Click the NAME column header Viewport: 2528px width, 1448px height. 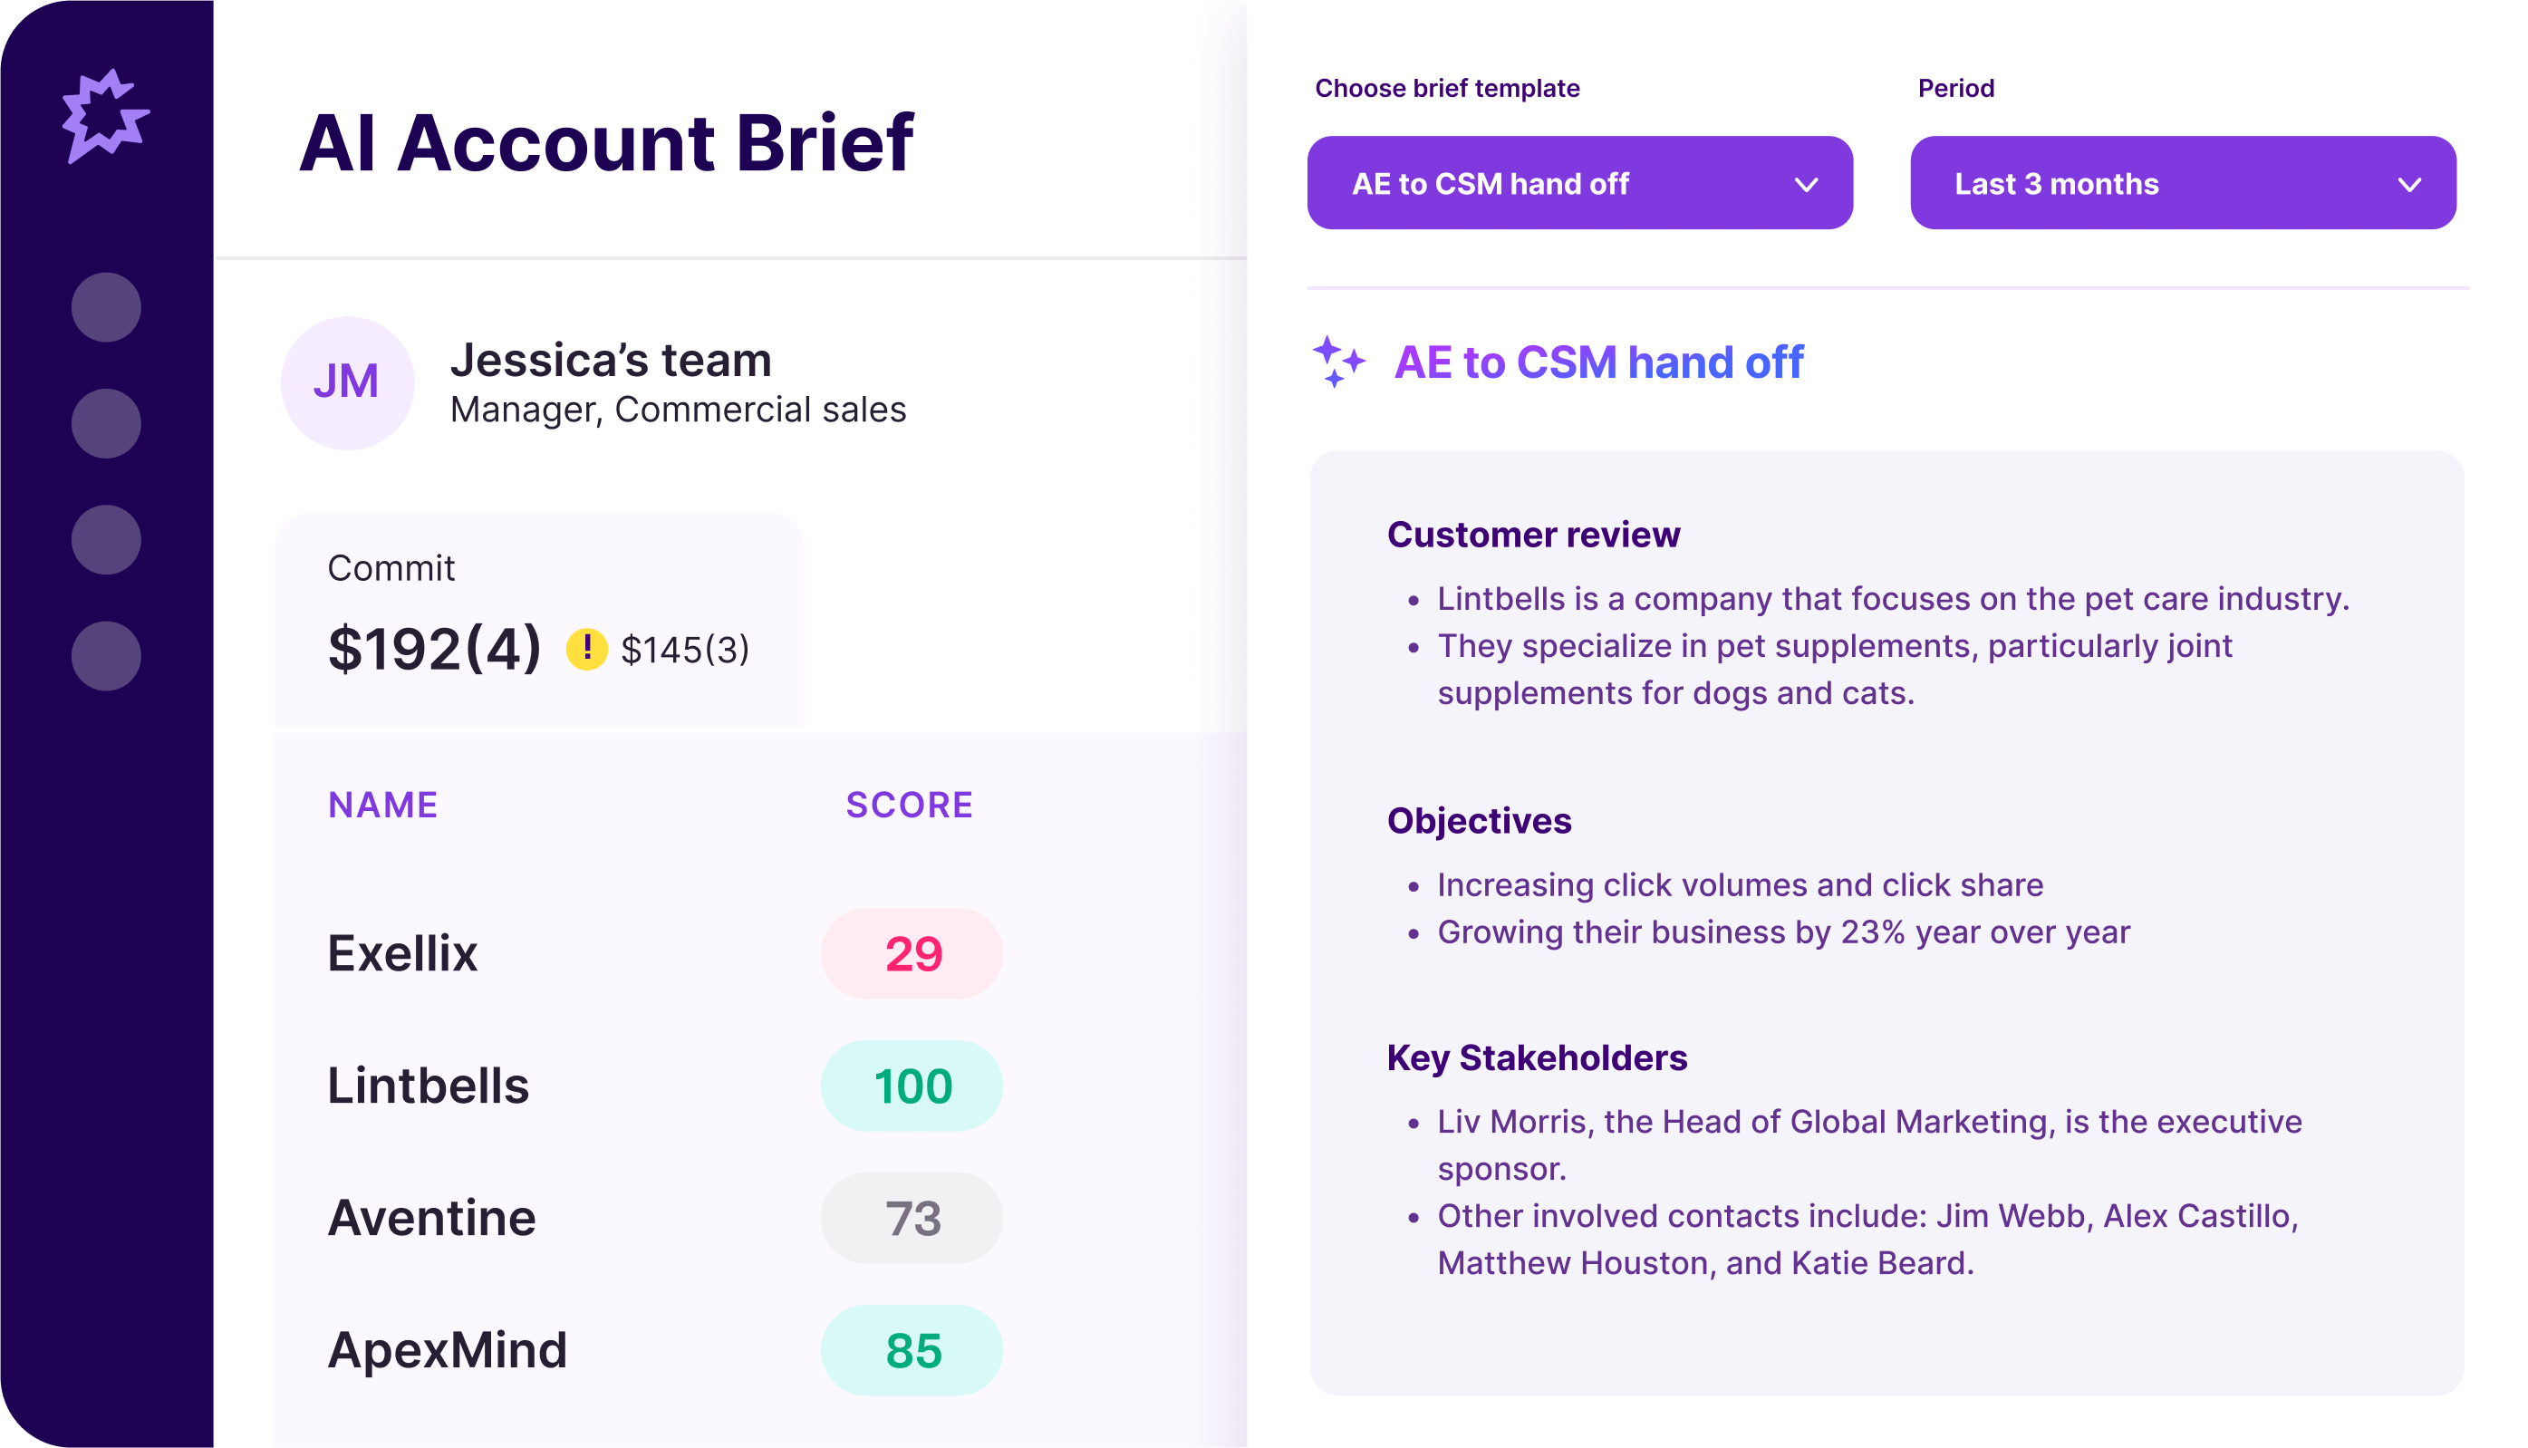tap(383, 805)
